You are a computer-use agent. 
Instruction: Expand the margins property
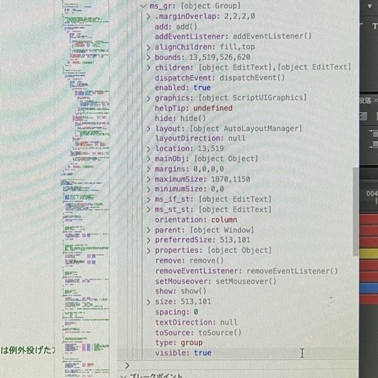coord(149,169)
